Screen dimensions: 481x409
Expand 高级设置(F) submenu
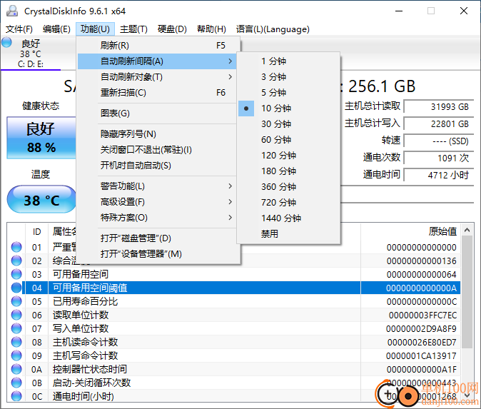157,202
